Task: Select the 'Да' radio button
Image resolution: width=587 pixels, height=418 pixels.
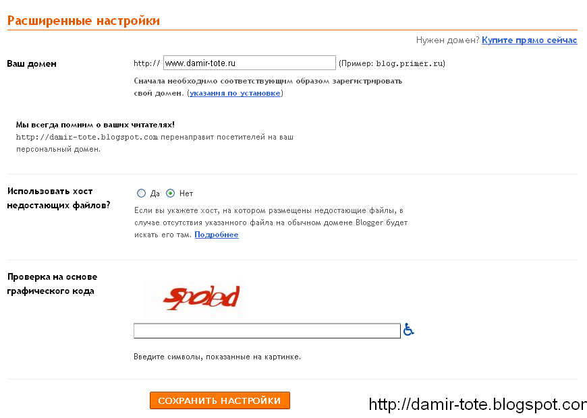Action: [141, 193]
